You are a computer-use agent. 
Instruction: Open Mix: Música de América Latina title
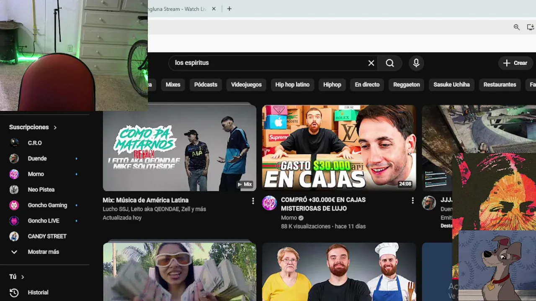146,200
